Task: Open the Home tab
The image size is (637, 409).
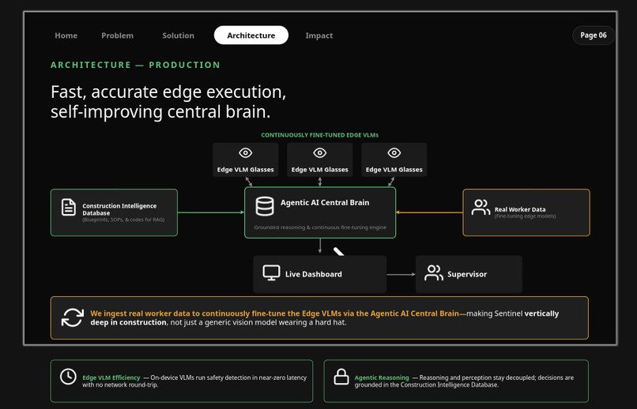Action: (x=66, y=36)
